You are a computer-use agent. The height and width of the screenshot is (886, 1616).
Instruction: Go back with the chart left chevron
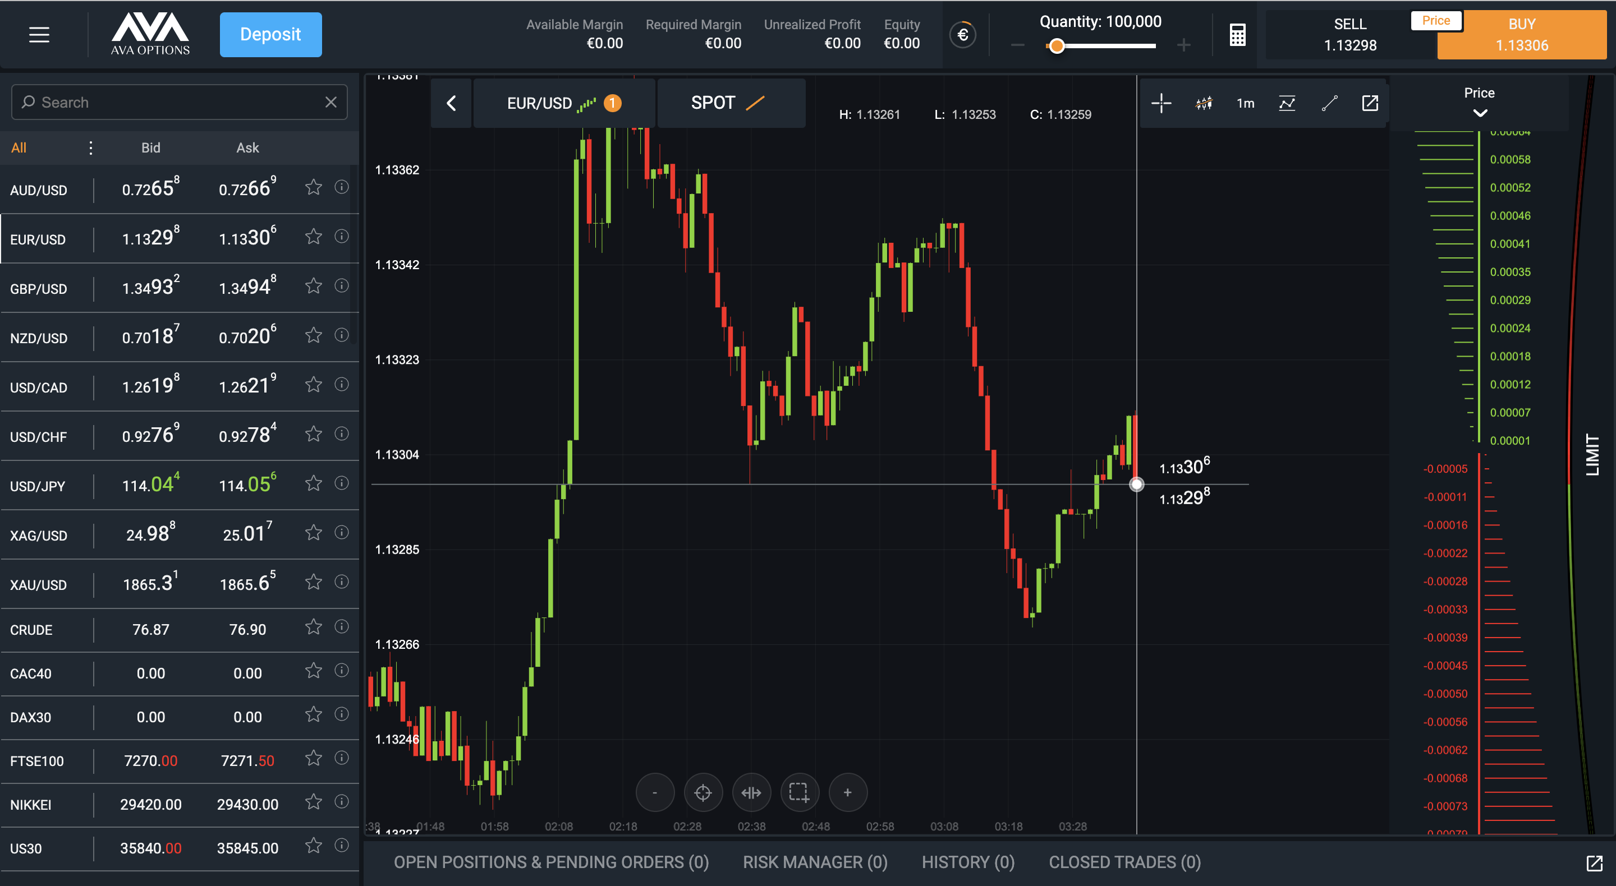click(451, 103)
